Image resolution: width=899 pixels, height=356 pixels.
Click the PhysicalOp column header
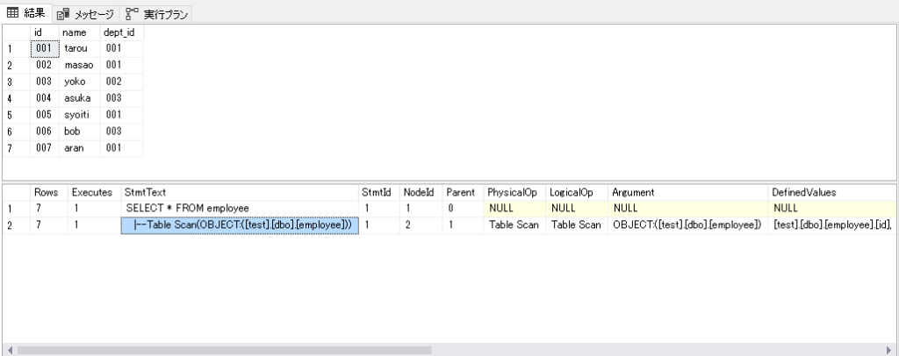[x=514, y=193]
